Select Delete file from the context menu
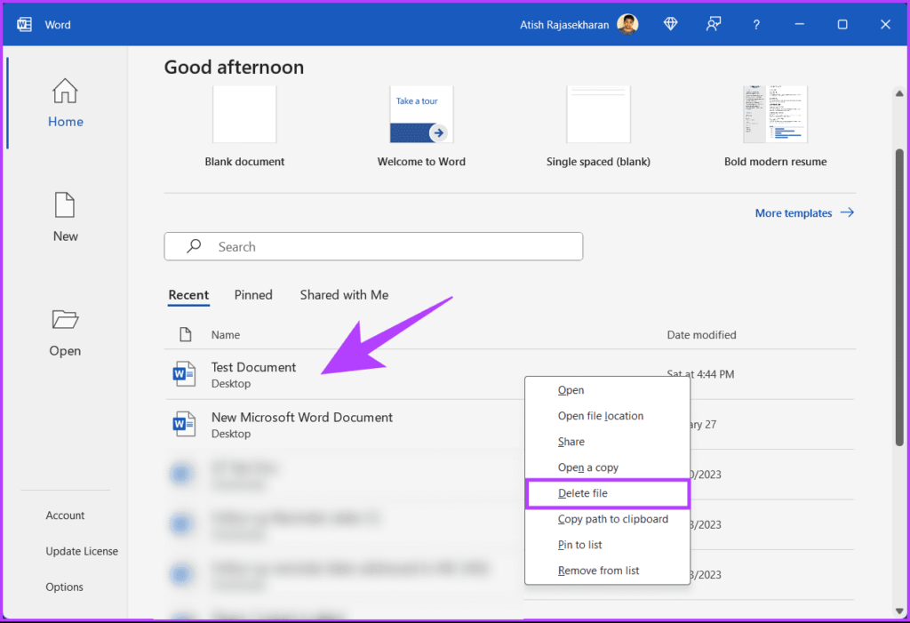Screen dimensions: 910x623 (583, 493)
